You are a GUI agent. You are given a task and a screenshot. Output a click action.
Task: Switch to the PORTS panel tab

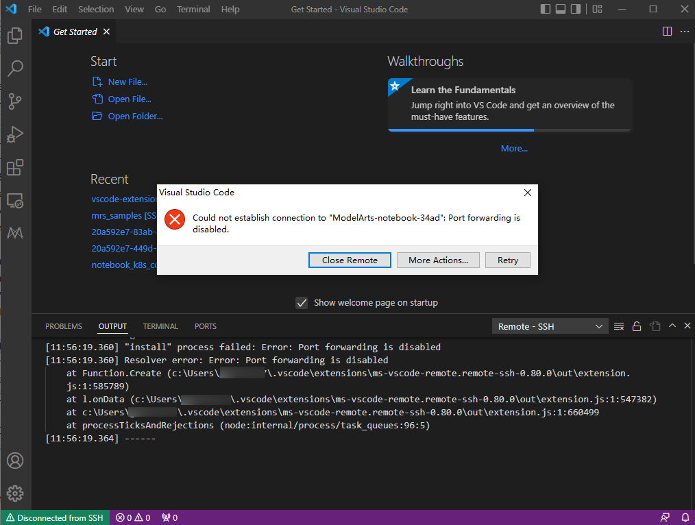pyautogui.click(x=205, y=326)
